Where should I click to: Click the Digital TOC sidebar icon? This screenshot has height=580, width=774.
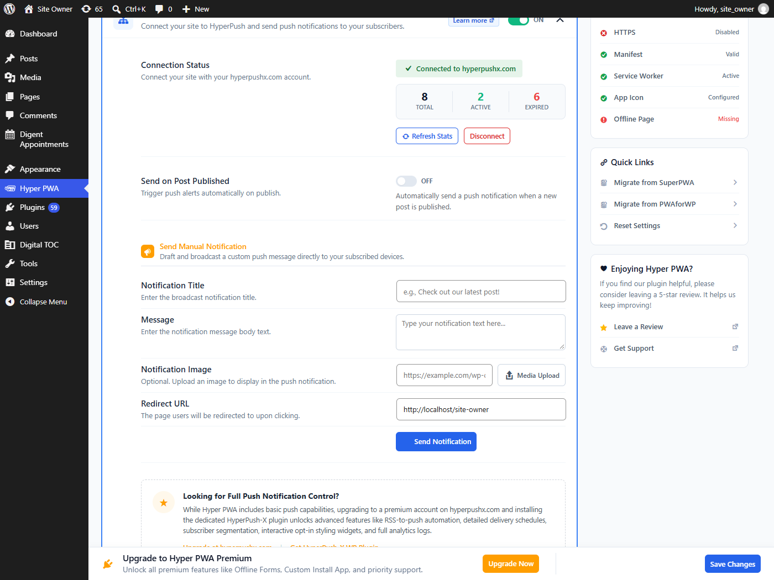[x=10, y=245]
